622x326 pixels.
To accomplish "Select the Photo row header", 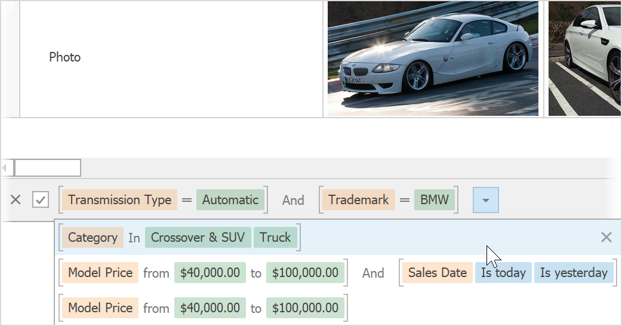I will coord(64,57).
